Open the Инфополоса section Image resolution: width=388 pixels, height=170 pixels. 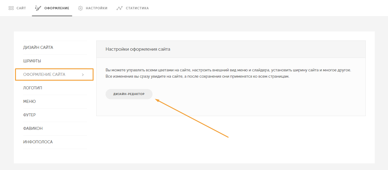[x=38, y=142]
